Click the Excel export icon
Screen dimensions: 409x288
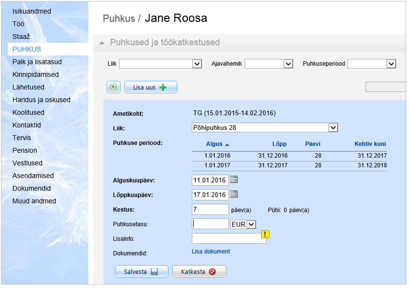tap(113, 87)
